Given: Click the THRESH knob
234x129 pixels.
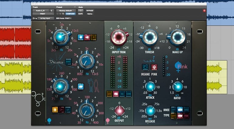Looking at the screenshot, I should (x=150, y=37).
